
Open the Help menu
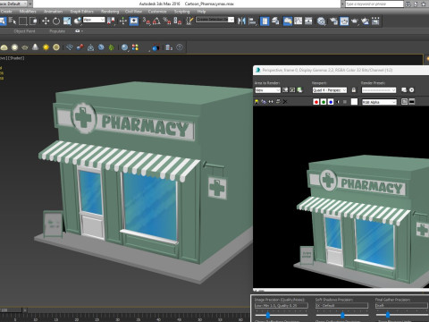pyautogui.click(x=201, y=12)
